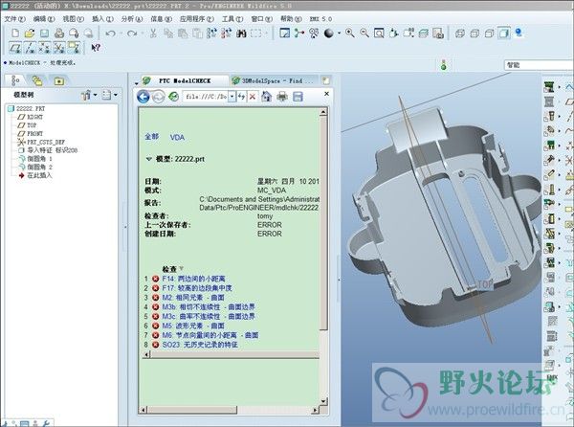Viewport: 574px width, 427px height.
Task: Toggle datum axes display
Action: pyautogui.click(x=30, y=48)
